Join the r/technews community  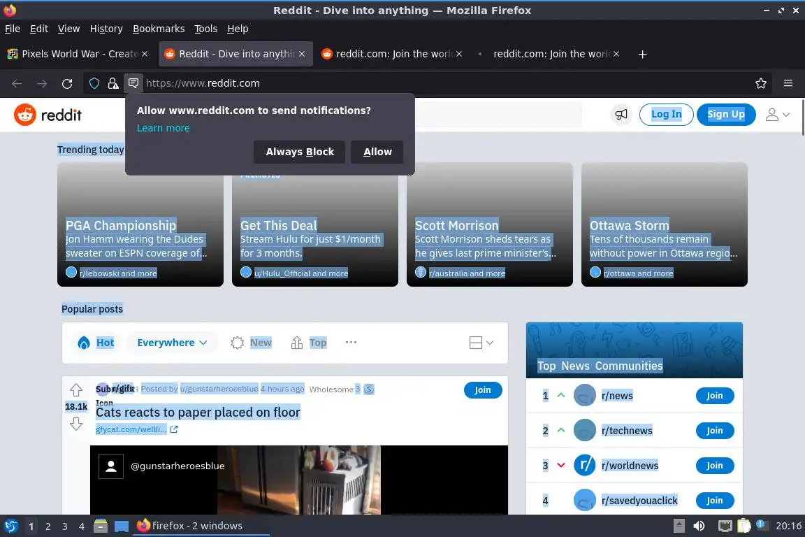(x=715, y=431)
